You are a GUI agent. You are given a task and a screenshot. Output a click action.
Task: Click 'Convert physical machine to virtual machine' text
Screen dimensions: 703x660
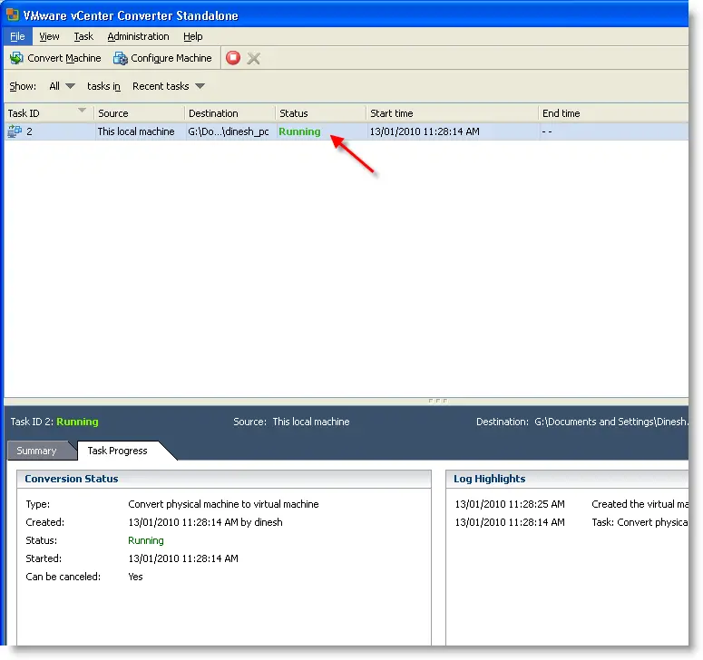point(223,504)
